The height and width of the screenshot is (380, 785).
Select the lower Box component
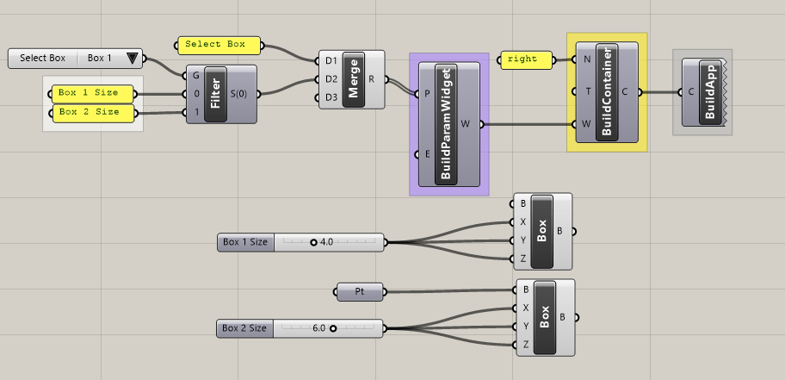544,317
